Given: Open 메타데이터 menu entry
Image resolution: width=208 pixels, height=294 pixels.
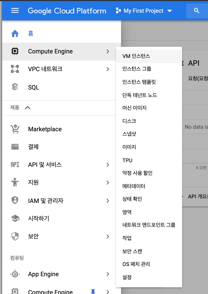Looking at the screenshot, I should (149, 186).
